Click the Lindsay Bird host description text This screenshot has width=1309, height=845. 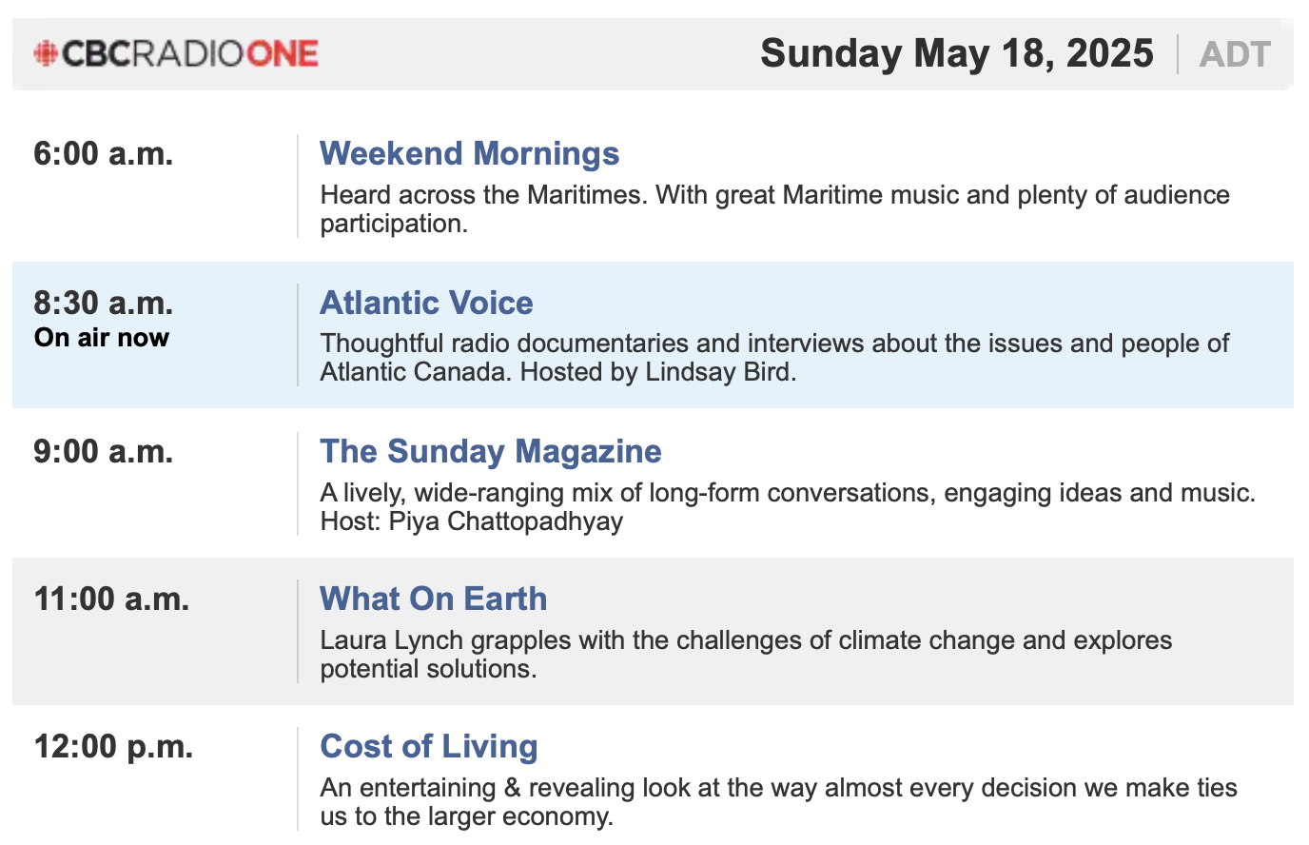(x=774, y=358)
